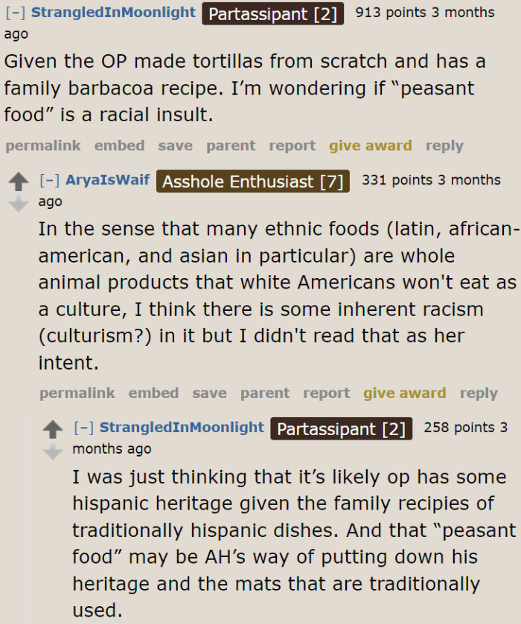Click the Partassipant flair on the nested reply
Viewport: 521px width, 624px height.
[341, 429]
